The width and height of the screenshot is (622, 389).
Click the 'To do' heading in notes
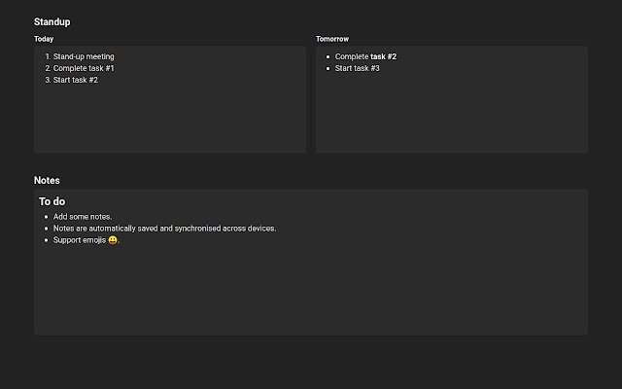pyautogui.click(x=52, y=201)
